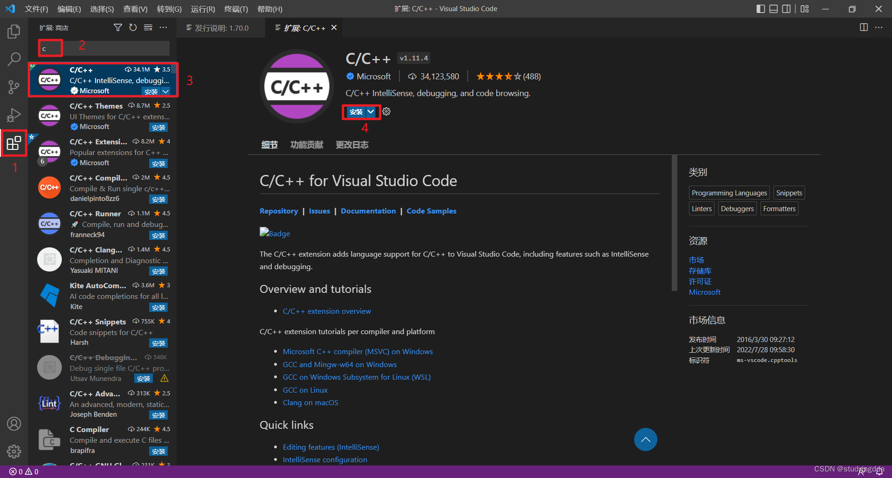Click the star rating (488) in header
The image size is (892, 478).
[508, 76]
